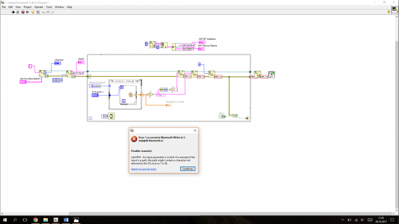Open the Operate menu
This screenshot has width=399, height=224.
pos(39,7)
